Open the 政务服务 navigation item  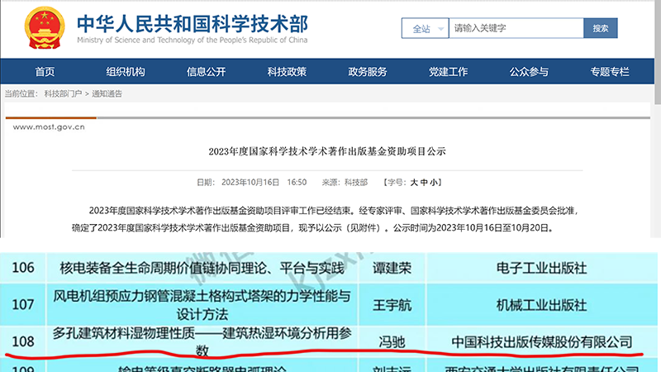click(x=368, y=72)
